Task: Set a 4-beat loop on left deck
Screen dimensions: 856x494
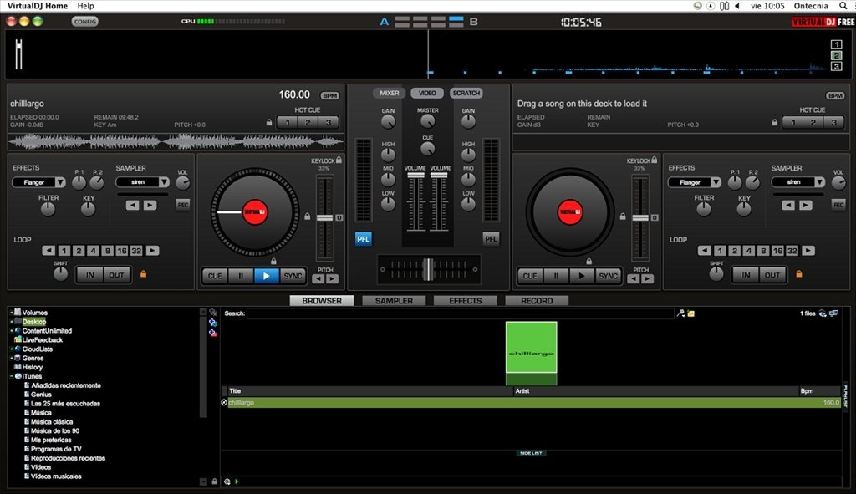Action: click(x=94, y=251)
